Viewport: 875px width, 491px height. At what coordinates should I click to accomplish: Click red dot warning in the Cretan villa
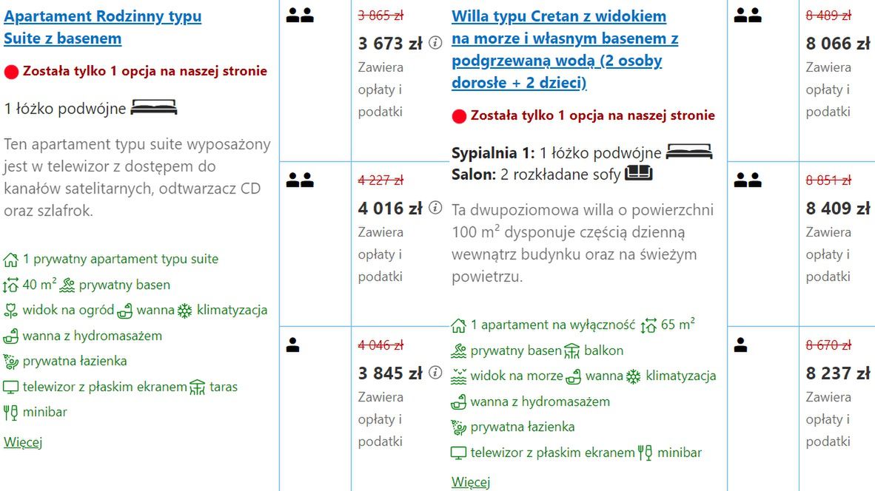459,117
